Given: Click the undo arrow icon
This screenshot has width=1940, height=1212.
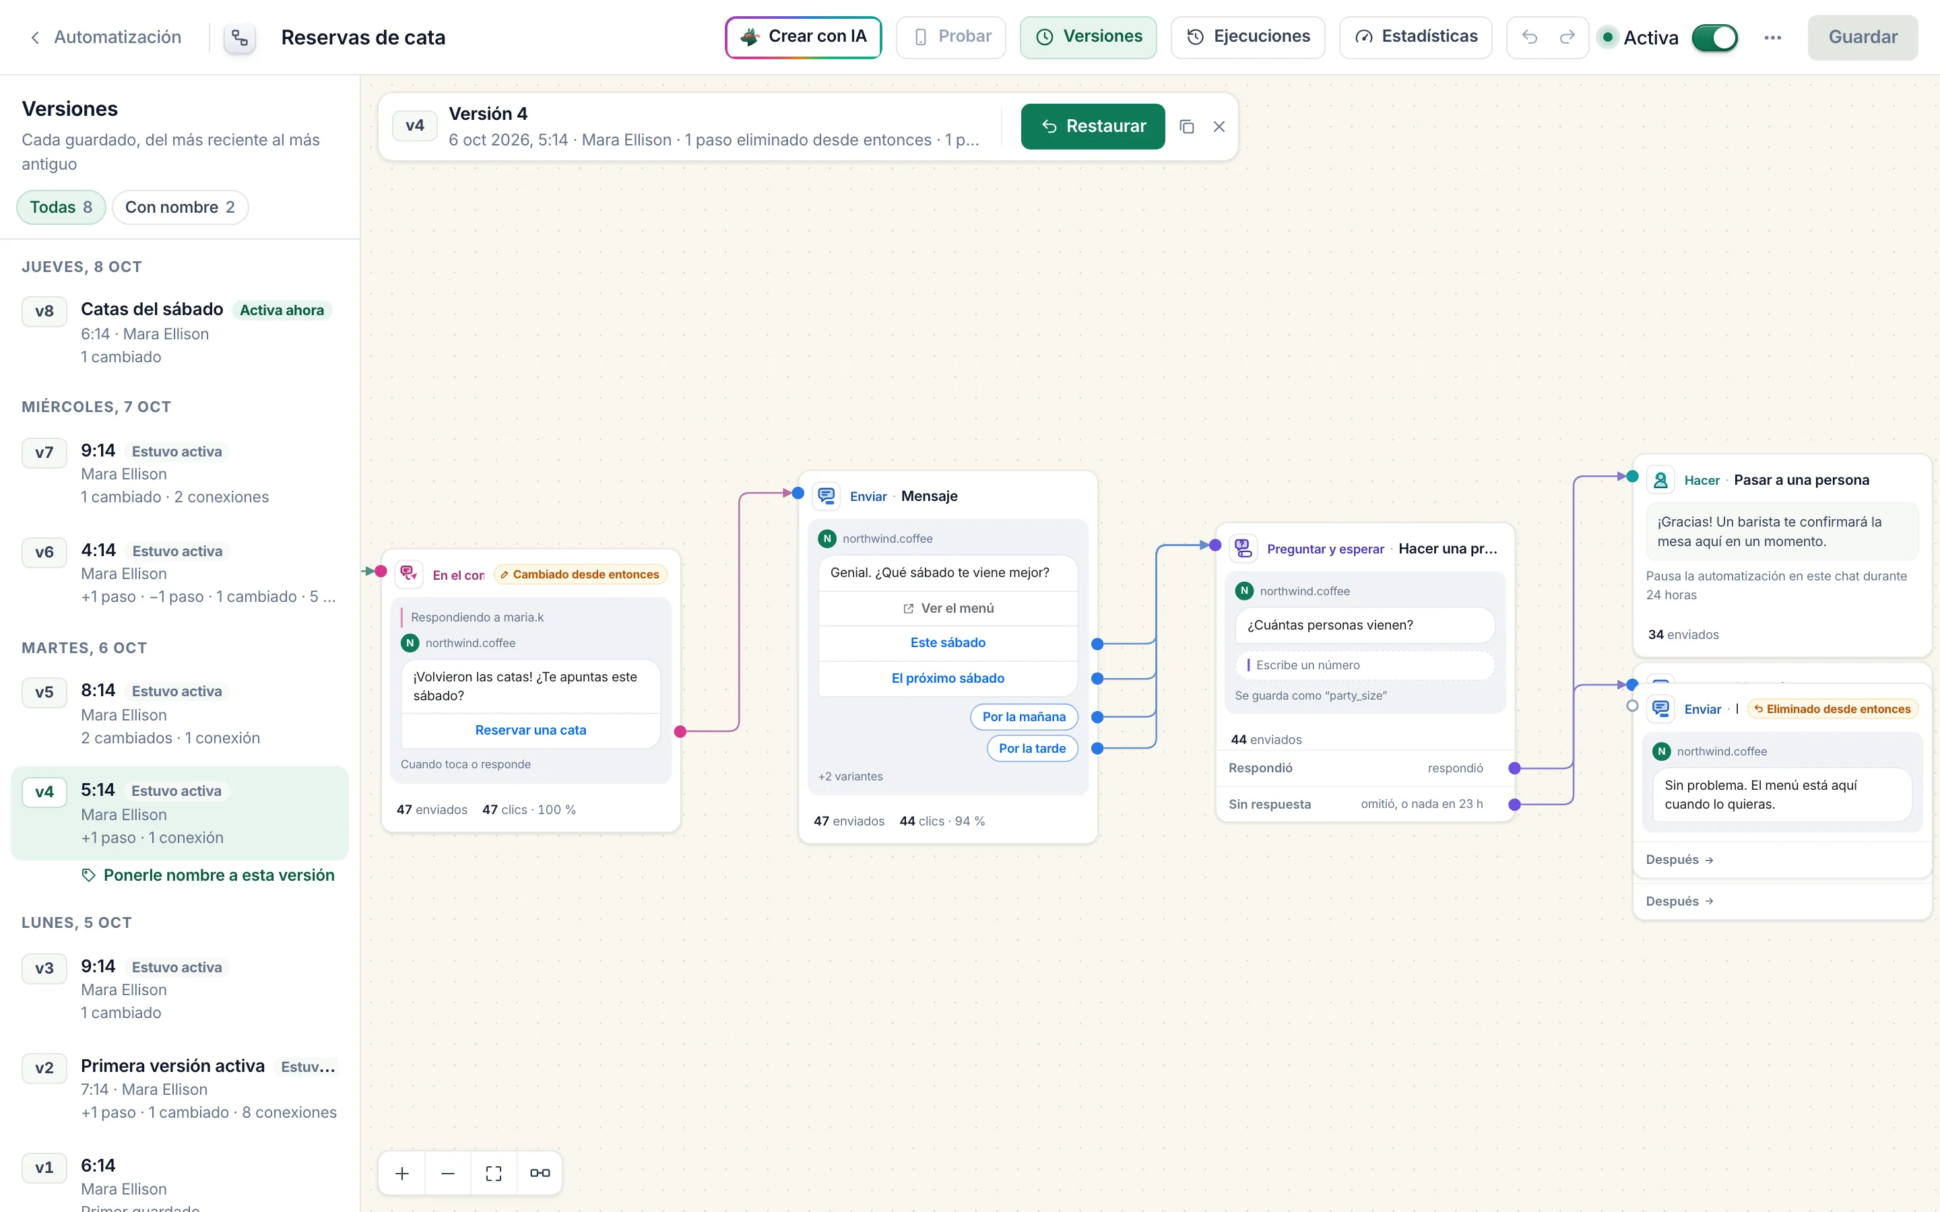Looking at the screenshot, I should pyautogui.click(x=1528, y=37).
